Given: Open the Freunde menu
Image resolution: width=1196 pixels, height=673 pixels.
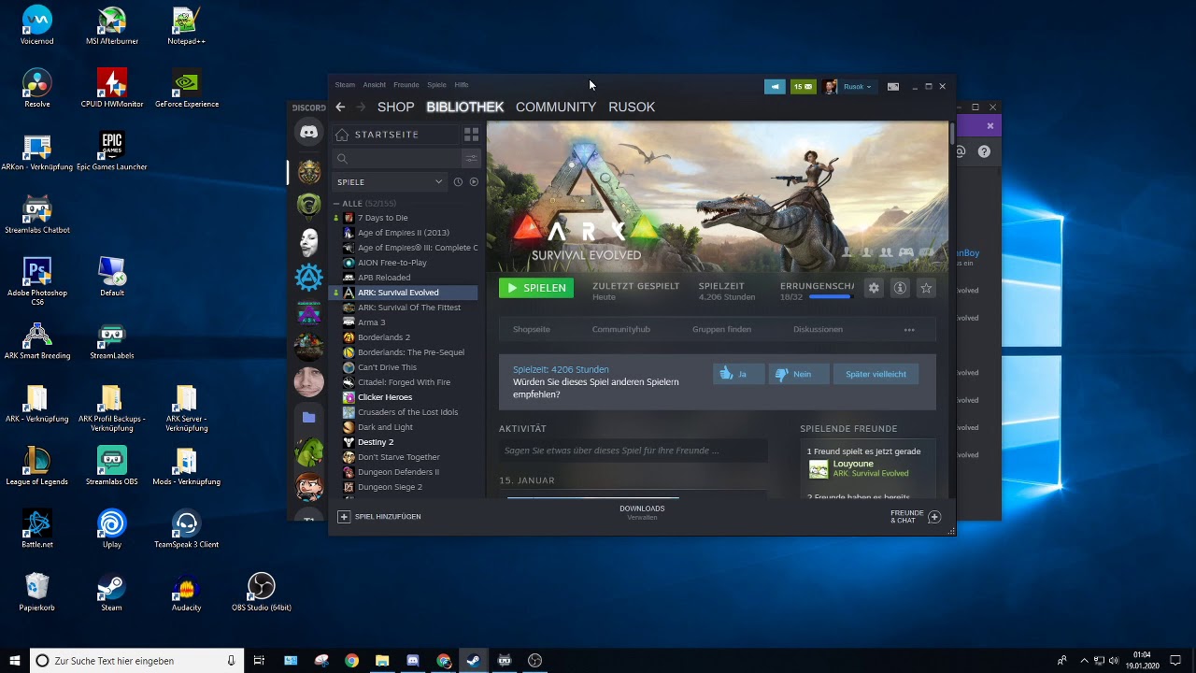Looking at the screenshot, I should [406, 85].
